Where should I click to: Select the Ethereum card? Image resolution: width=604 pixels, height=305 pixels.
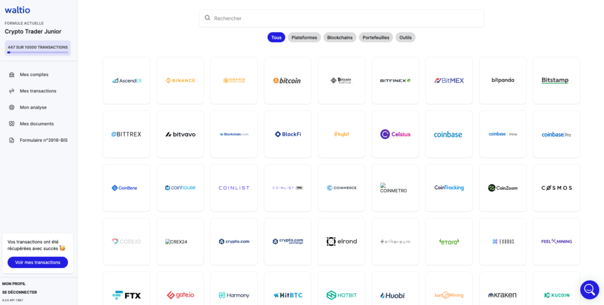395,241
